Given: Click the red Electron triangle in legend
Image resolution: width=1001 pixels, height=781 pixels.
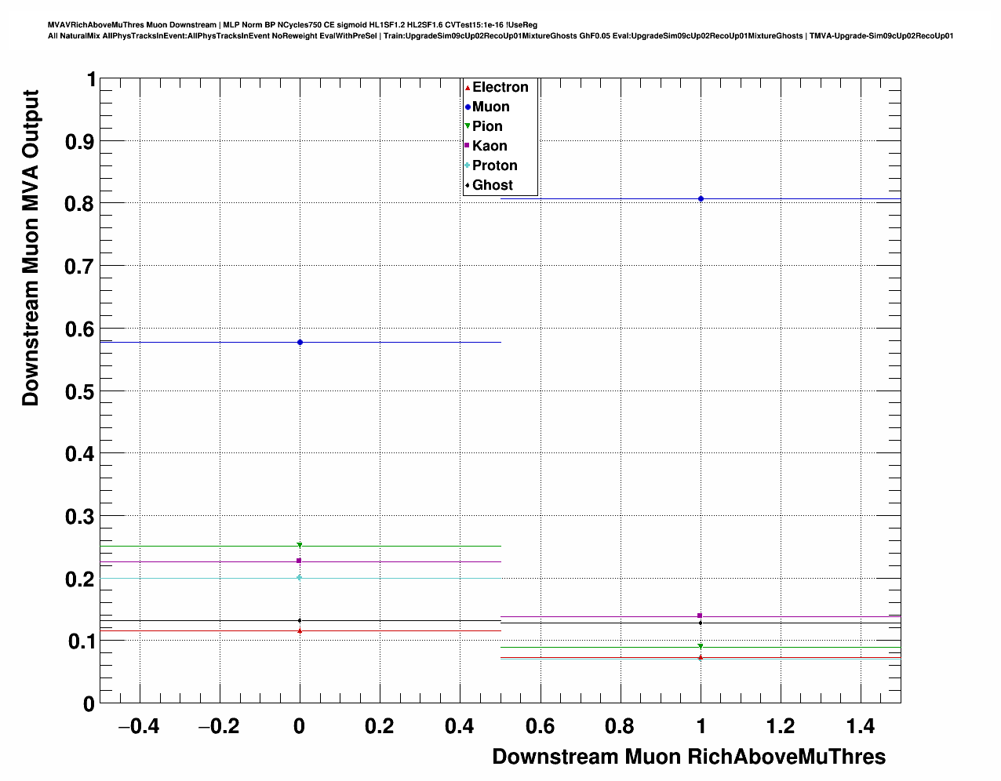Looking at the screenshot, I should pos(468,88).
